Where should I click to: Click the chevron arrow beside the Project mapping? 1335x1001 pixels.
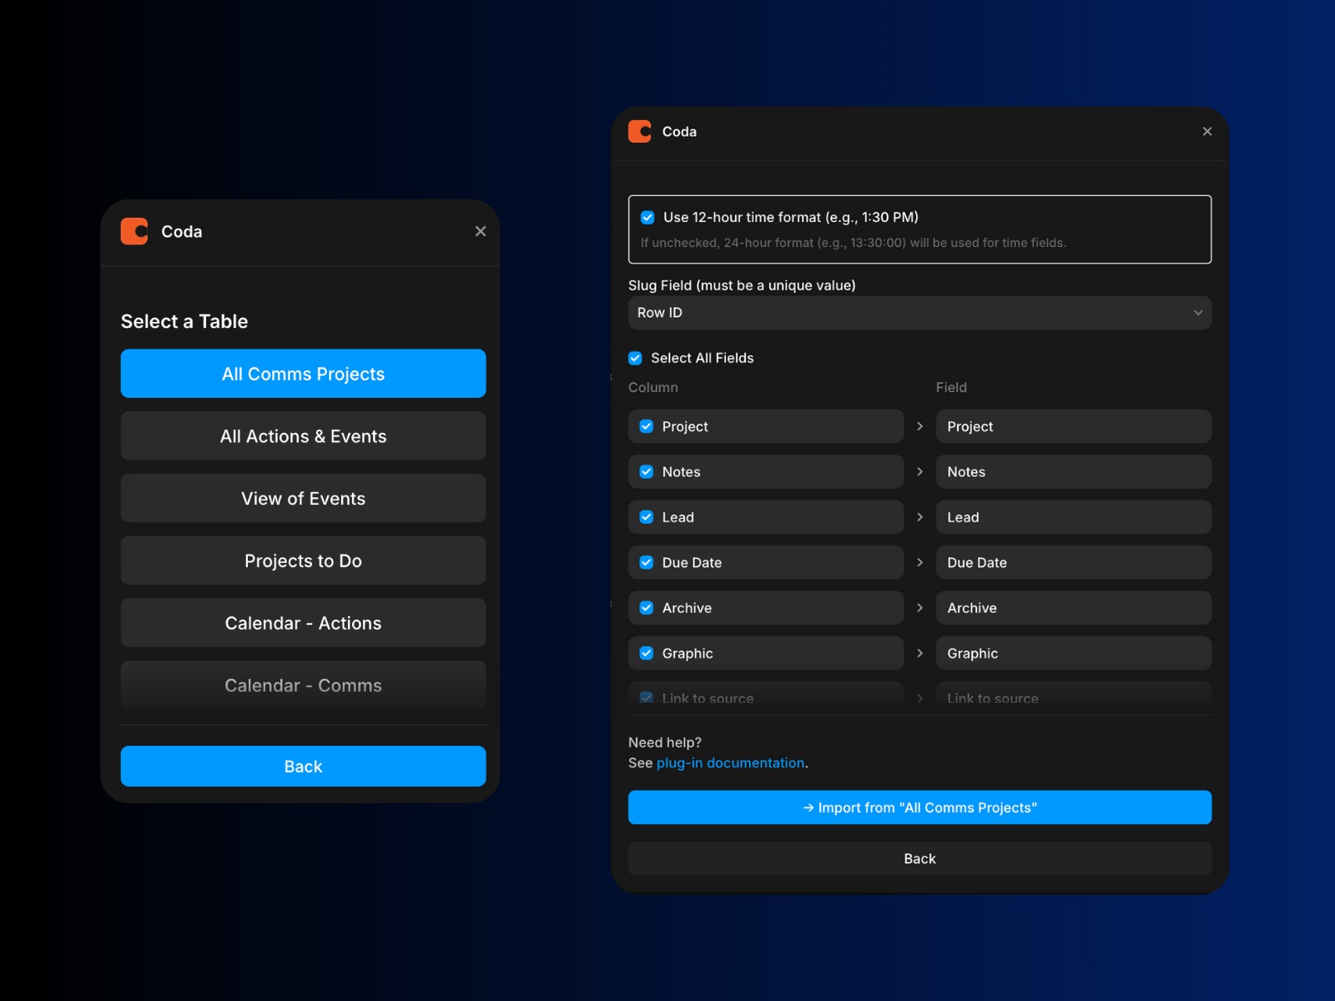point(920,425)
